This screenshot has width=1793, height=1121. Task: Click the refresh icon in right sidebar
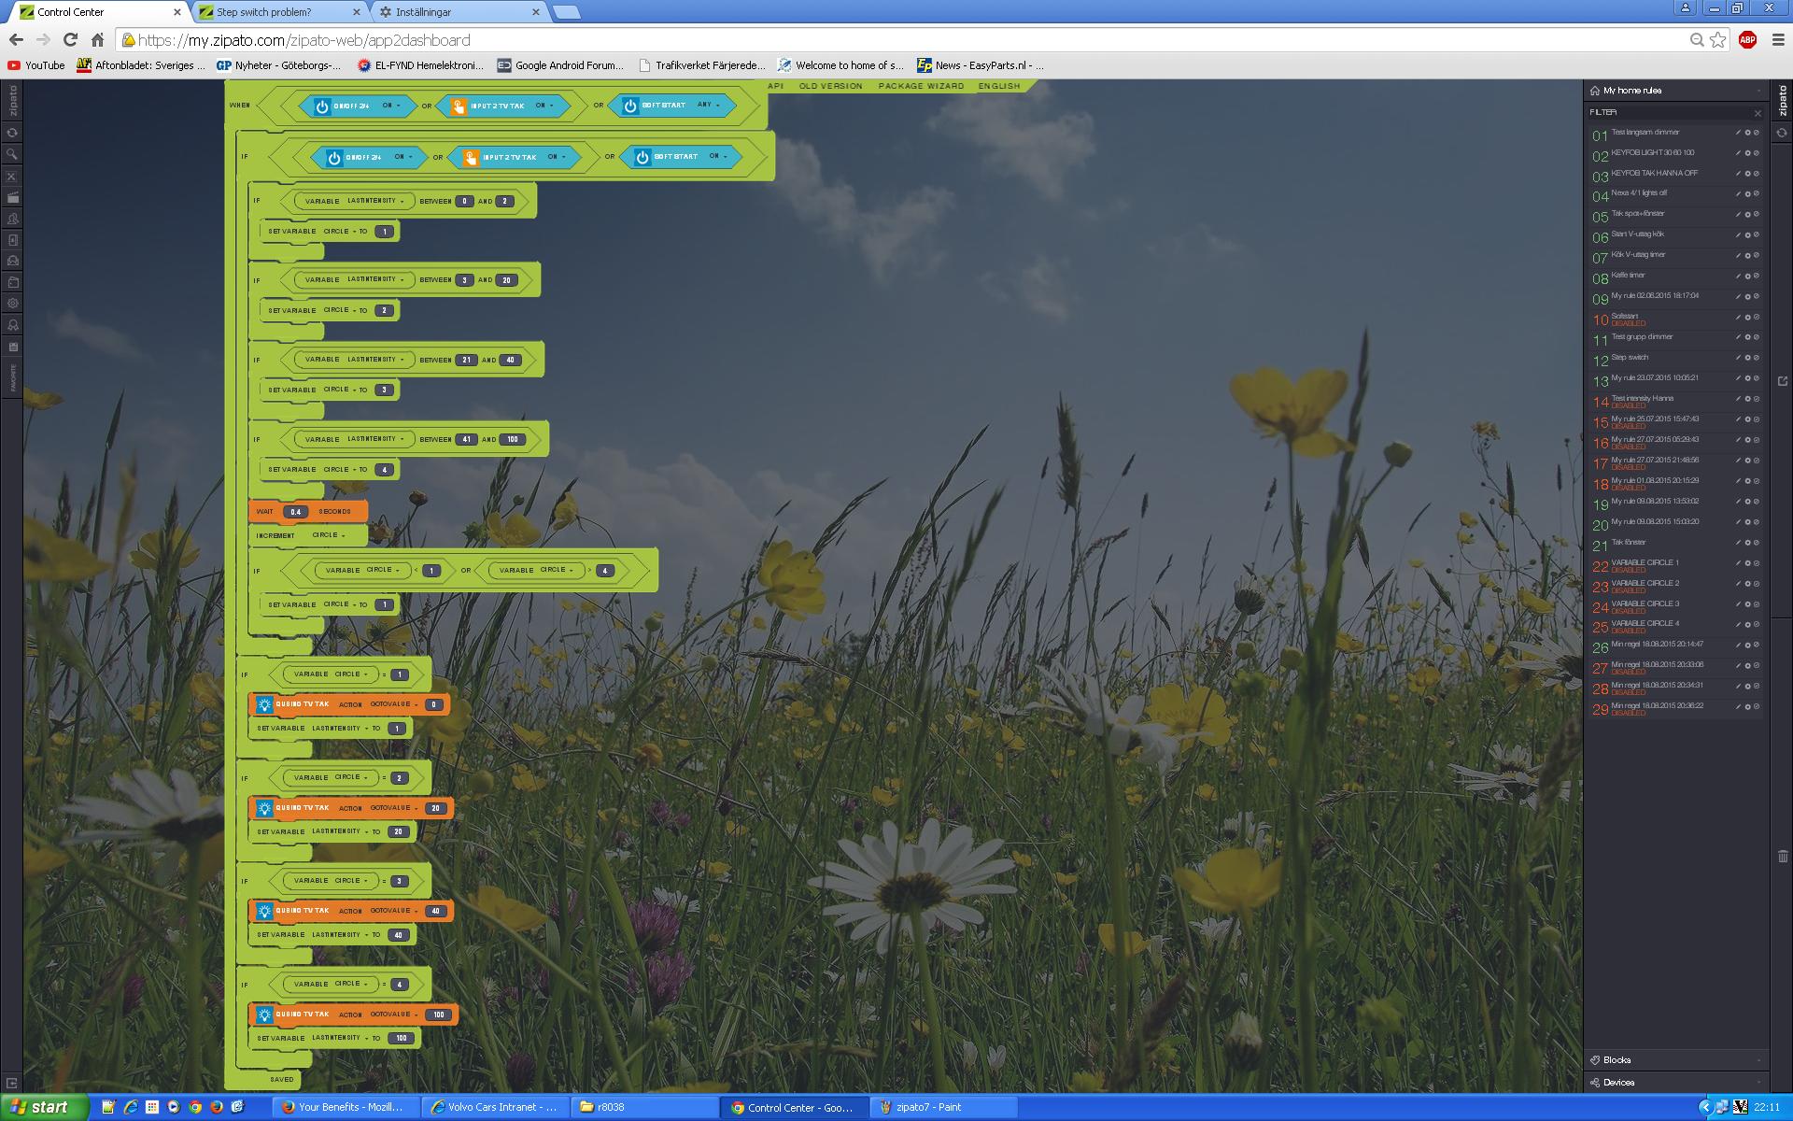click(1782, 133)
